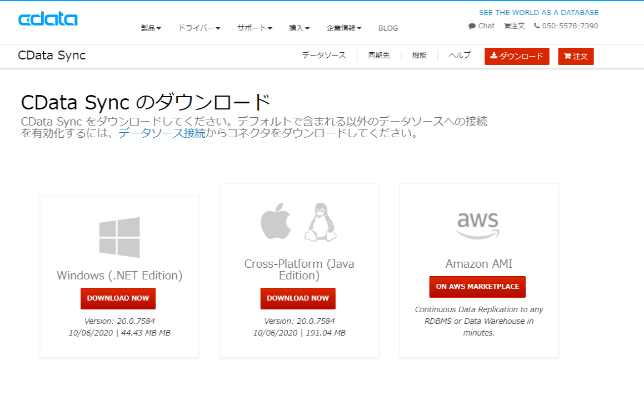Follow the データソース接続 link
Screen dimensions: 644x405
(162, 133)
